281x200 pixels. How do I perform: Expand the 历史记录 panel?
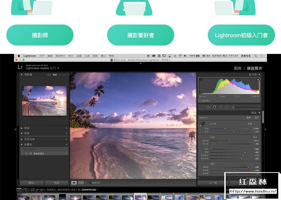point(22,139)
